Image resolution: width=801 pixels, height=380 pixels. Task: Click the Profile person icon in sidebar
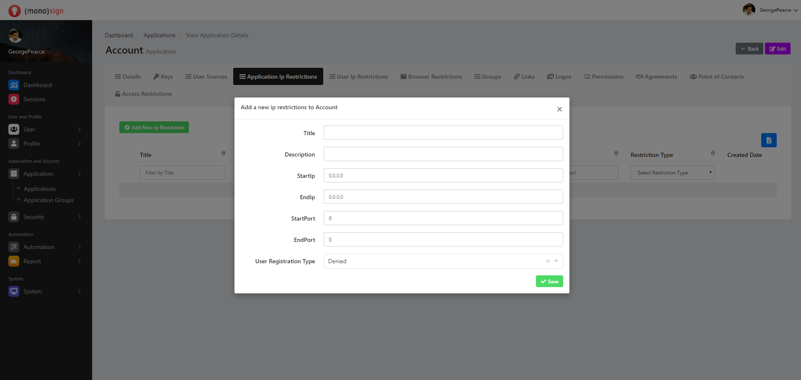pos(14,144)
